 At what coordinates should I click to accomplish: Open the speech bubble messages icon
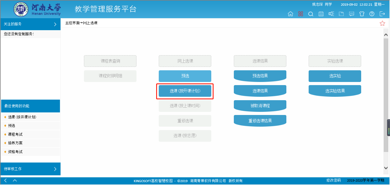[352, 14]
